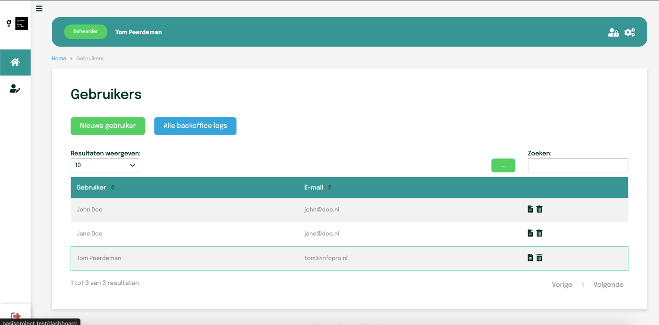Go to Volgende page
This screenshot has height=325, width=659.
pos(608,284)
